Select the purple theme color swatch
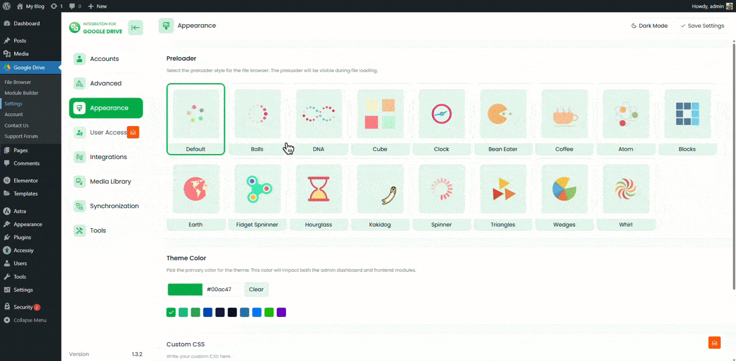Screen dimensions: 736x361 point(281,312)
